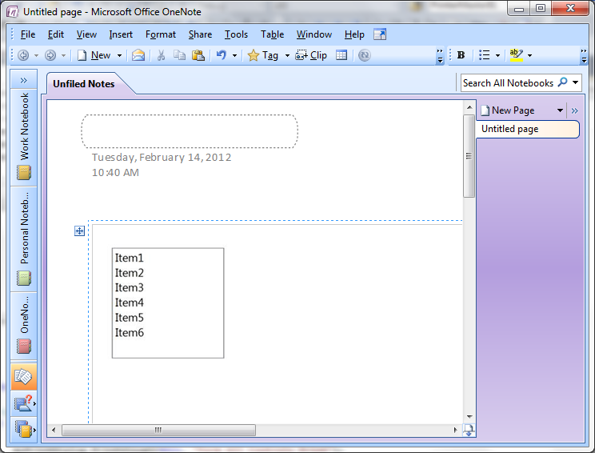This screenshot has height=453, width=595.
Task: Click the Copy icon in toolbar
Action: pyautogui.click(x=179, y=55)
